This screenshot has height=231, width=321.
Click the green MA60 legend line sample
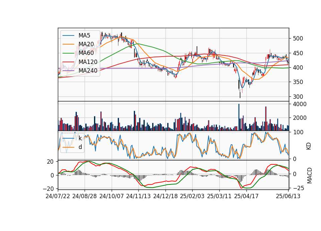pyautogui.click(x=68, y=53)
